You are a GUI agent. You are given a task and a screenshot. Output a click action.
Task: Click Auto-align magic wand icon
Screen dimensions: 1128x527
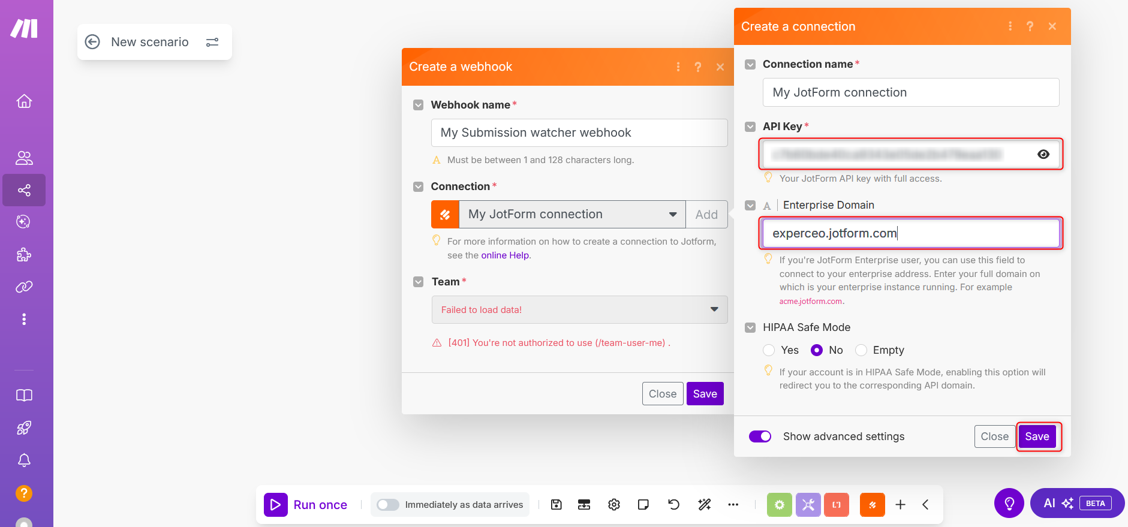[704, 505]
